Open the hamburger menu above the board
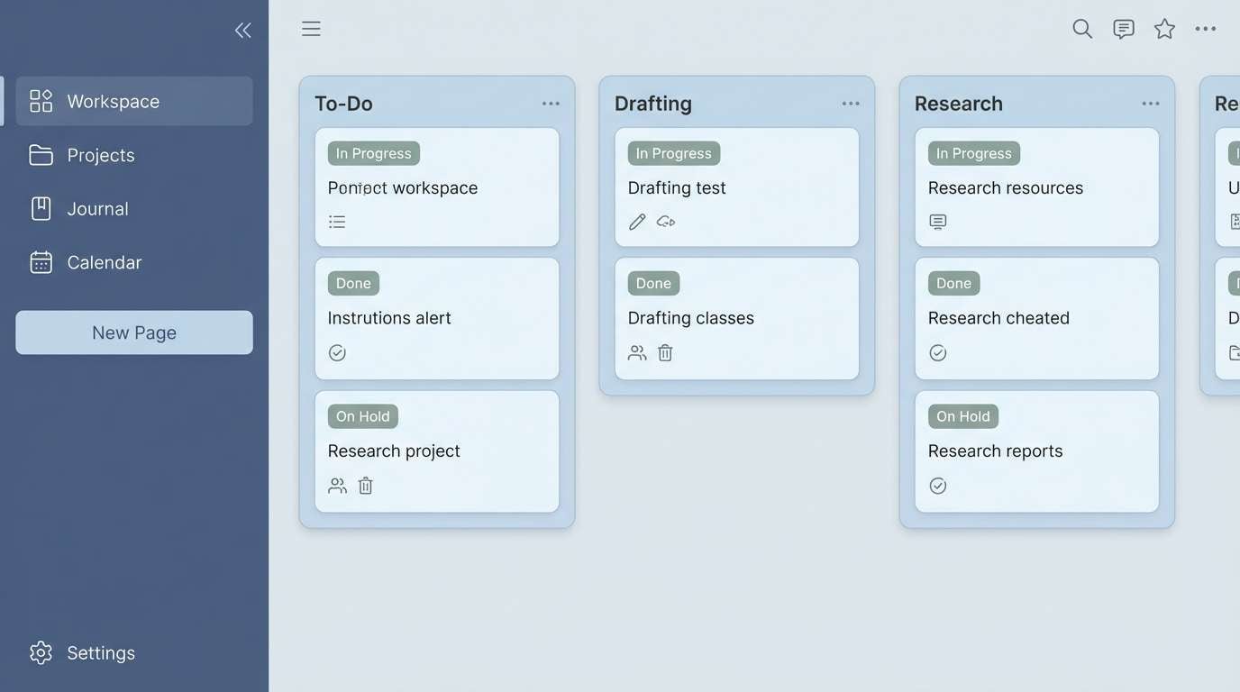This screenshot has height=692, width=1240. coord(311,28)
